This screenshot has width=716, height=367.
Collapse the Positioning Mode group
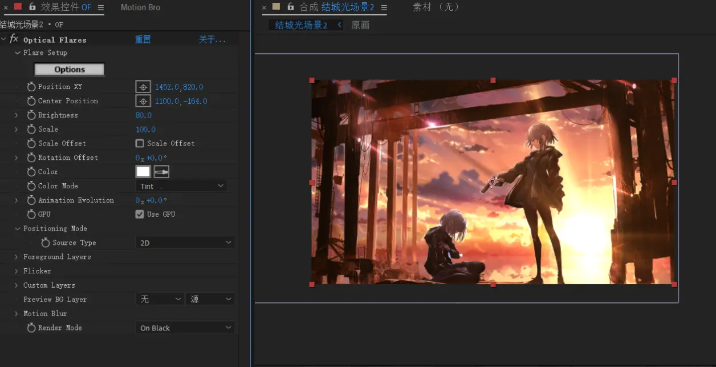point(18,229)
